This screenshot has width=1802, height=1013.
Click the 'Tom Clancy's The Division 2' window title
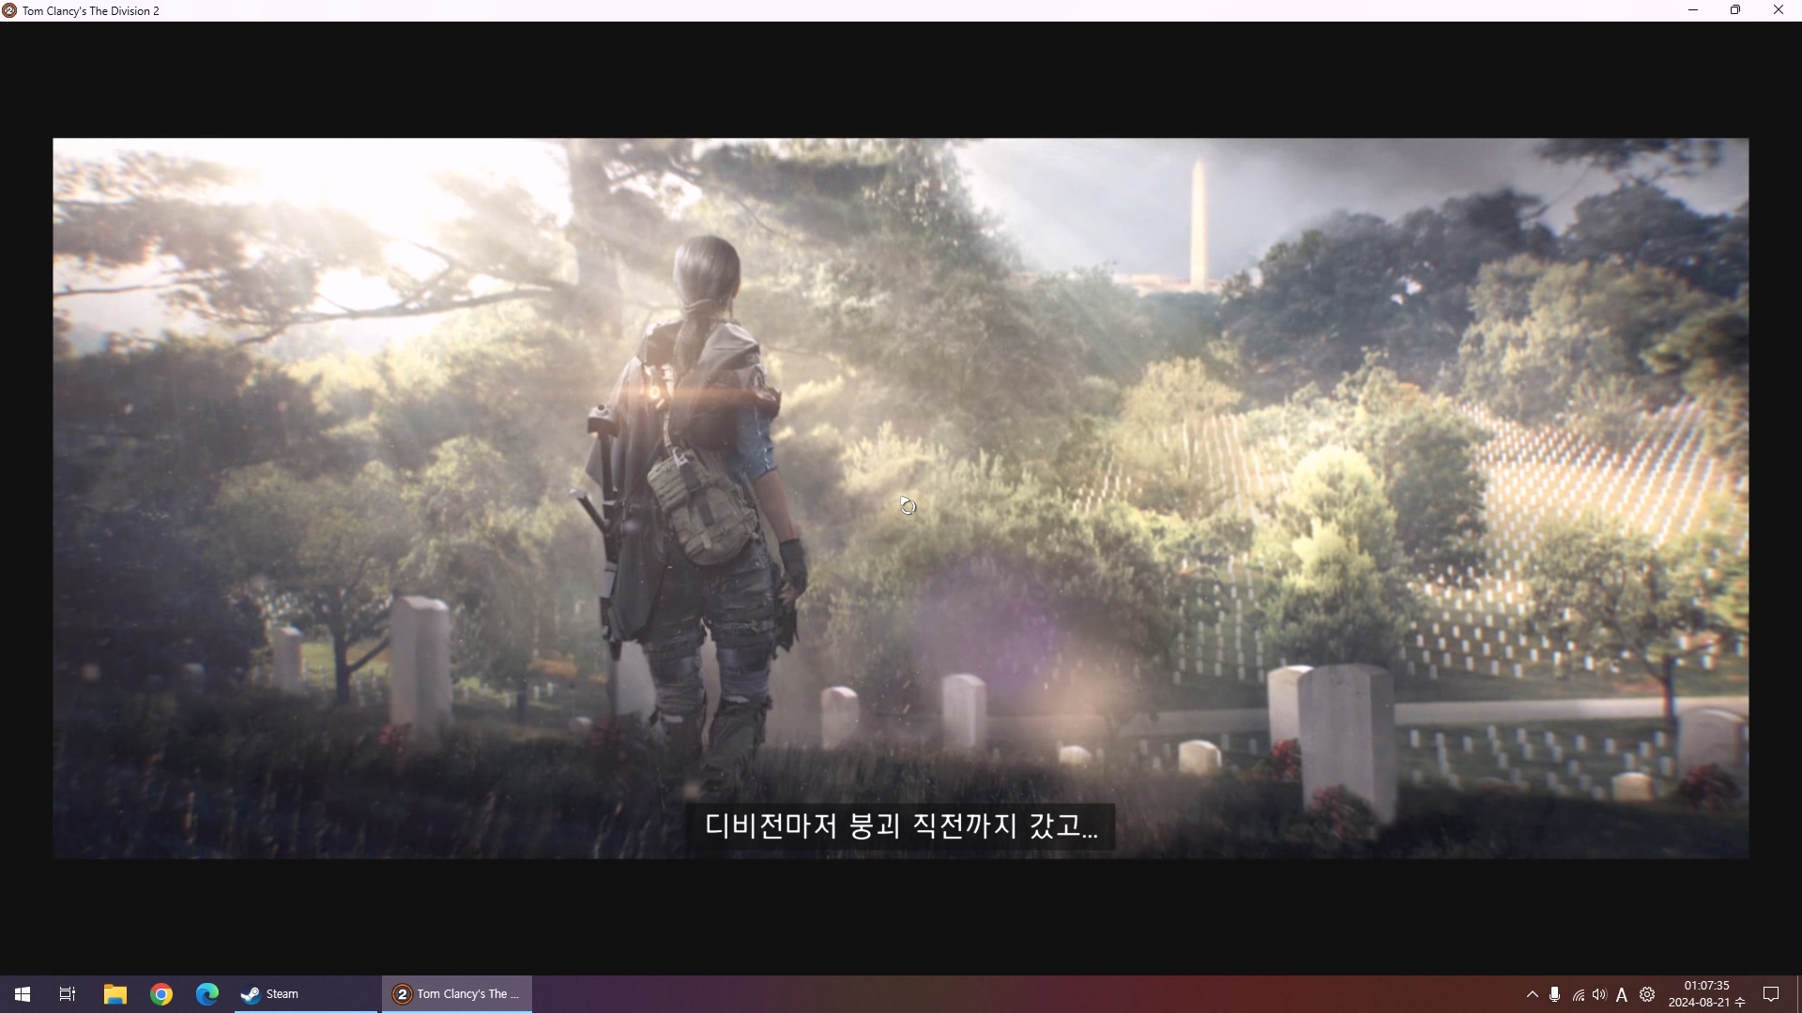[x=91, y=11]
